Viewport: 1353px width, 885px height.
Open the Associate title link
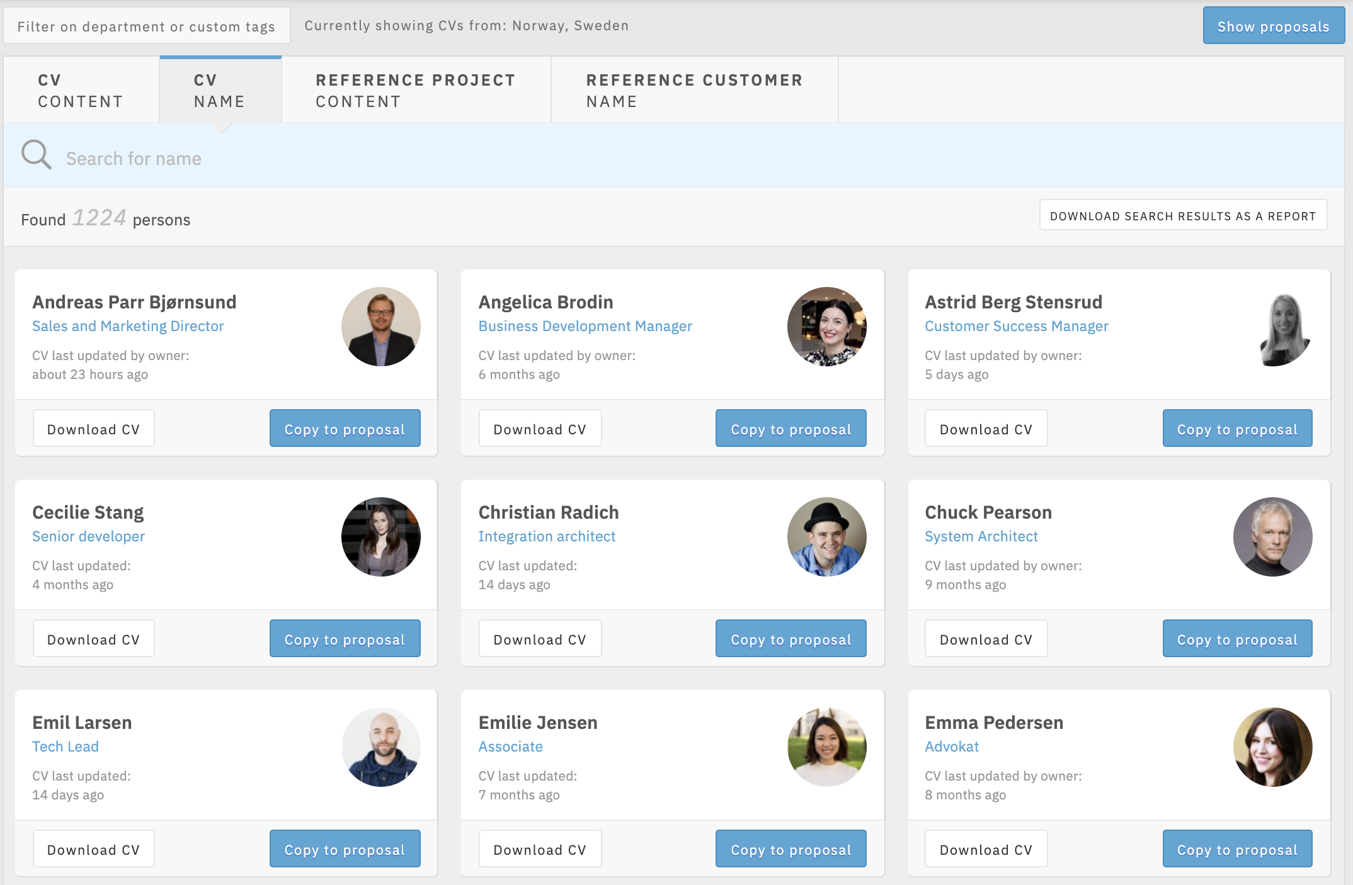click(511, 747)
